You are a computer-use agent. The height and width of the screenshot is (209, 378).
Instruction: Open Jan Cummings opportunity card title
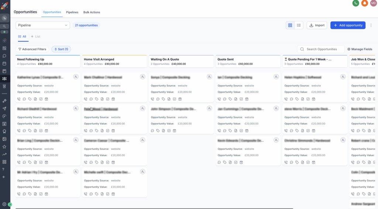[241, 109]
